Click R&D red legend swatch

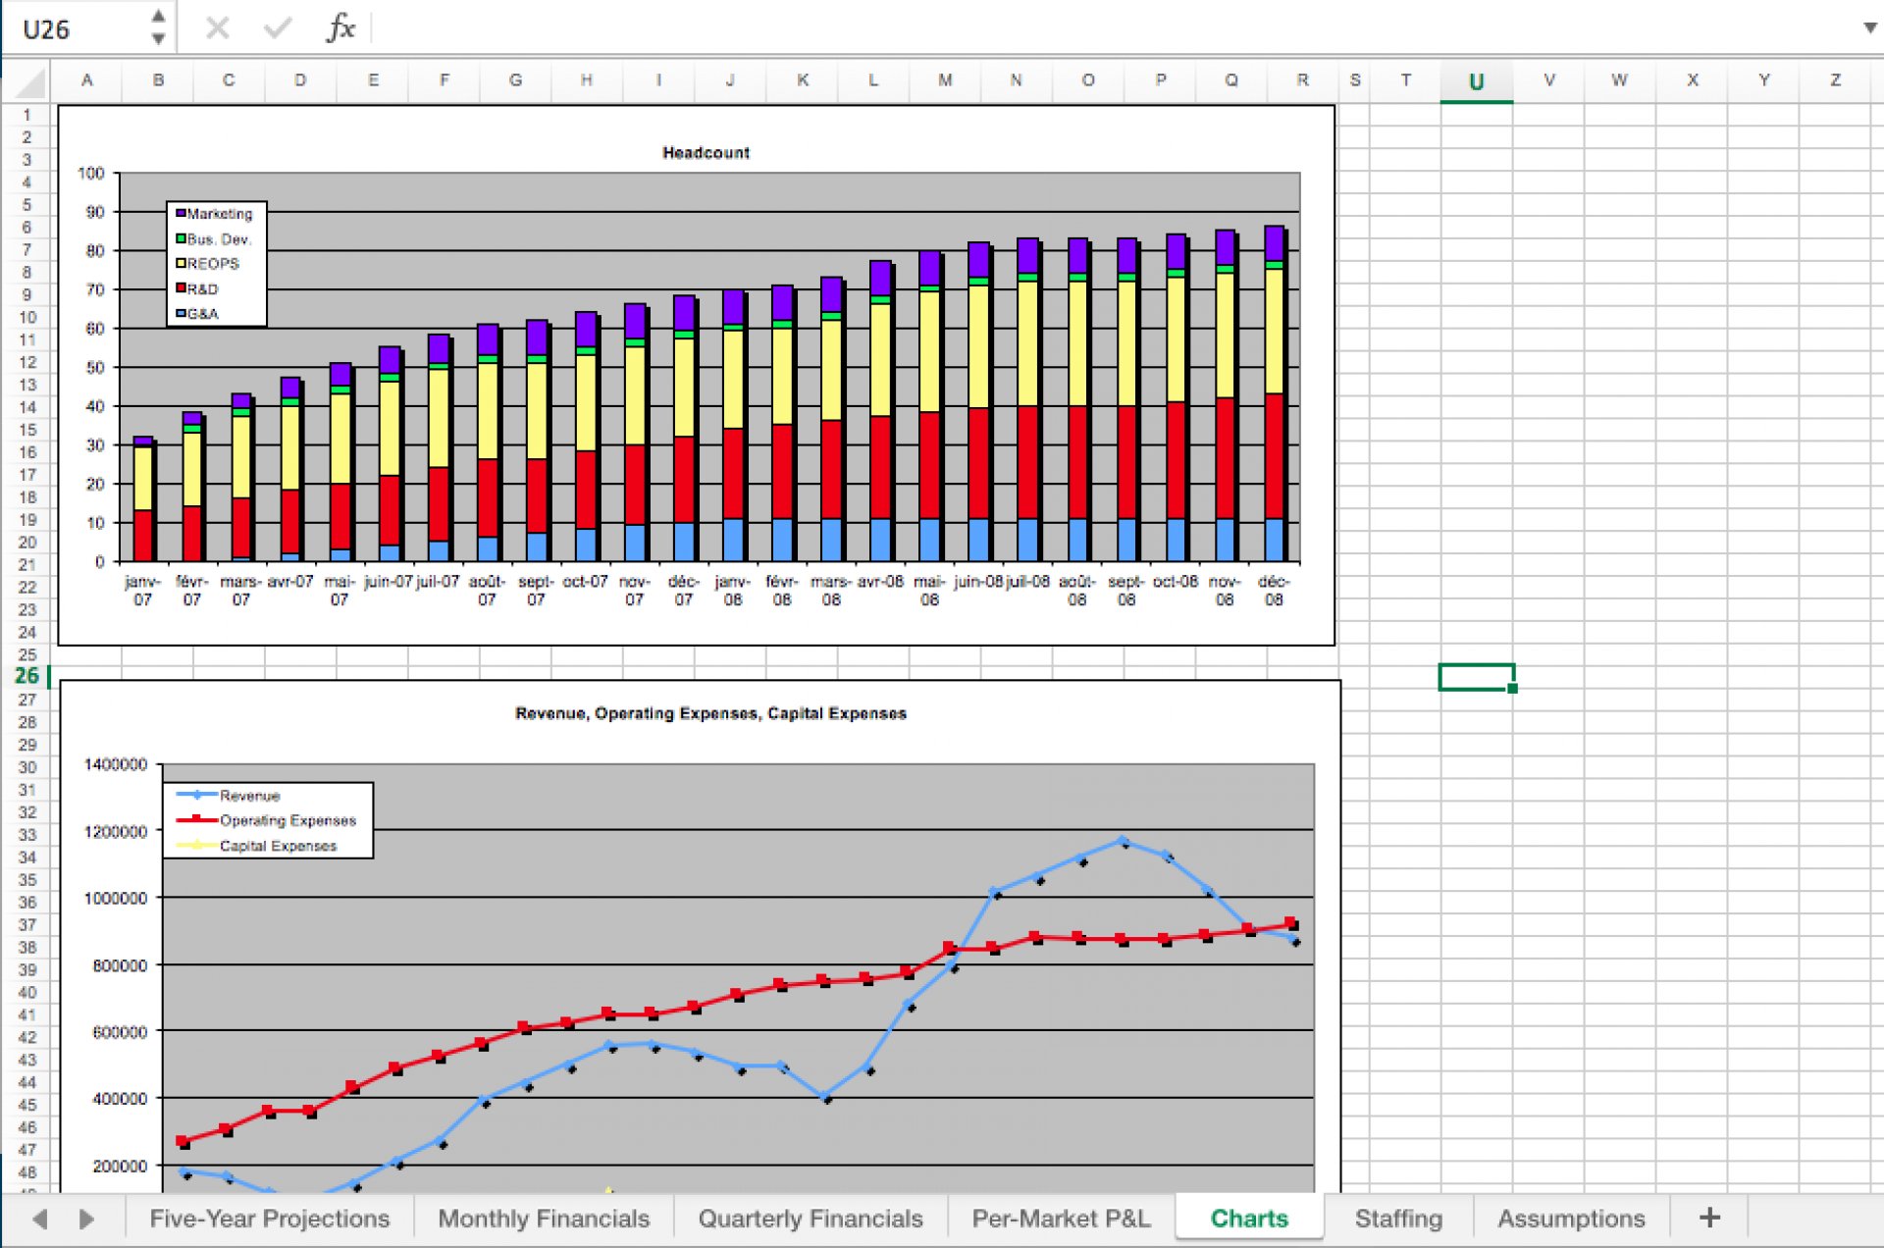tap(181, 288)
